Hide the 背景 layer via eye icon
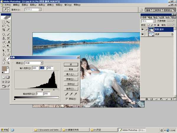The height and width of the screenshot is (133, 177). tap(142, 35)
